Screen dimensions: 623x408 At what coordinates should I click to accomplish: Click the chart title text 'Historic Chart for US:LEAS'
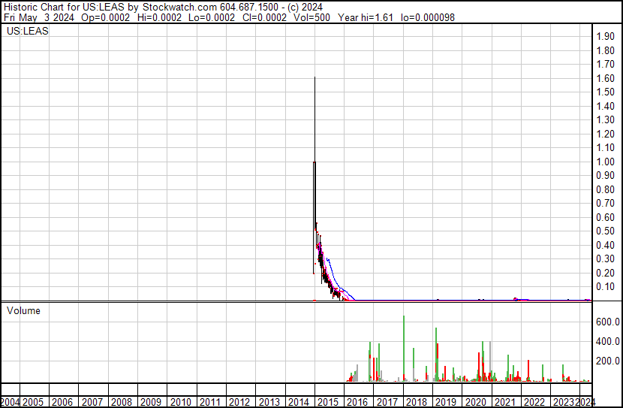pyautogui.click(x=64, y=7)
